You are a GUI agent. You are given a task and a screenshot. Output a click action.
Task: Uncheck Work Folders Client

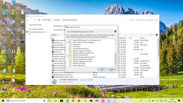point(70,66)
